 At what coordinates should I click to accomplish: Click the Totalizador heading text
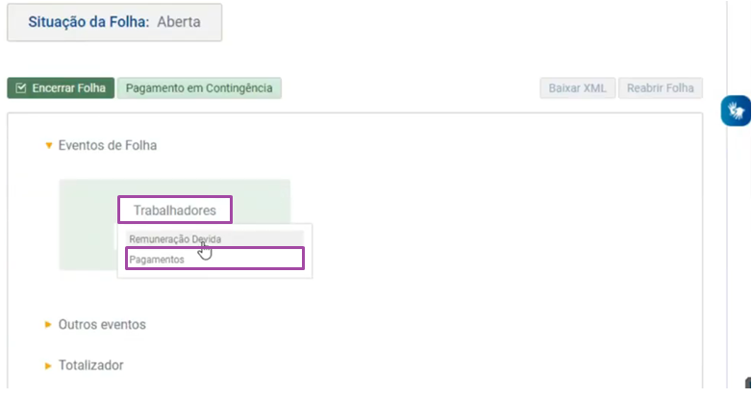(90, 365)
